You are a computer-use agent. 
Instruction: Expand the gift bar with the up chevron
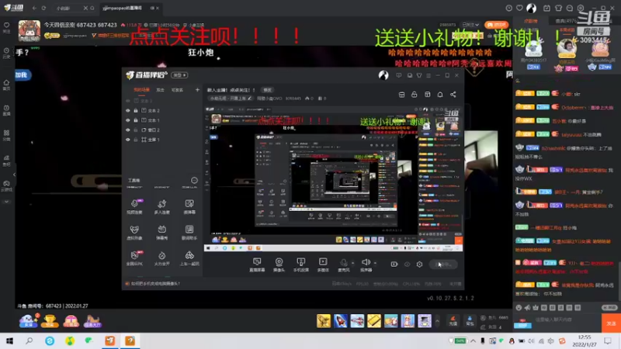[437, 321]
